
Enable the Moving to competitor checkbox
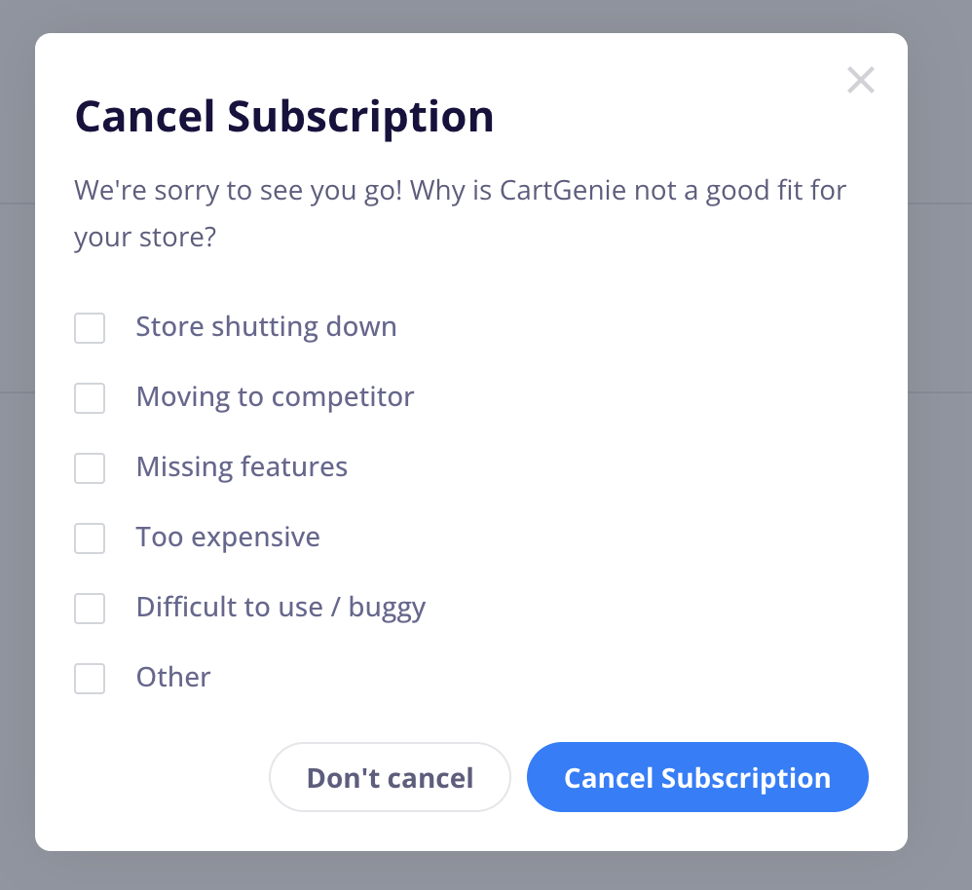click(x=90, y=398)
